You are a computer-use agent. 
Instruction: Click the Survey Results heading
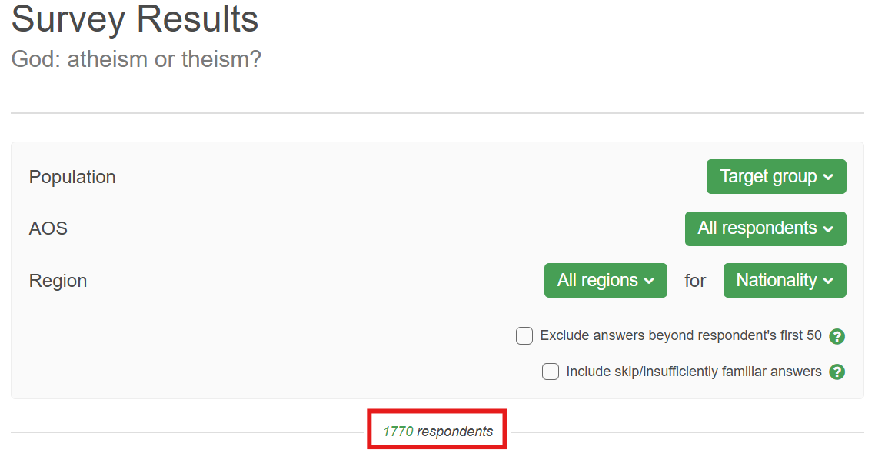click(135, 18)
